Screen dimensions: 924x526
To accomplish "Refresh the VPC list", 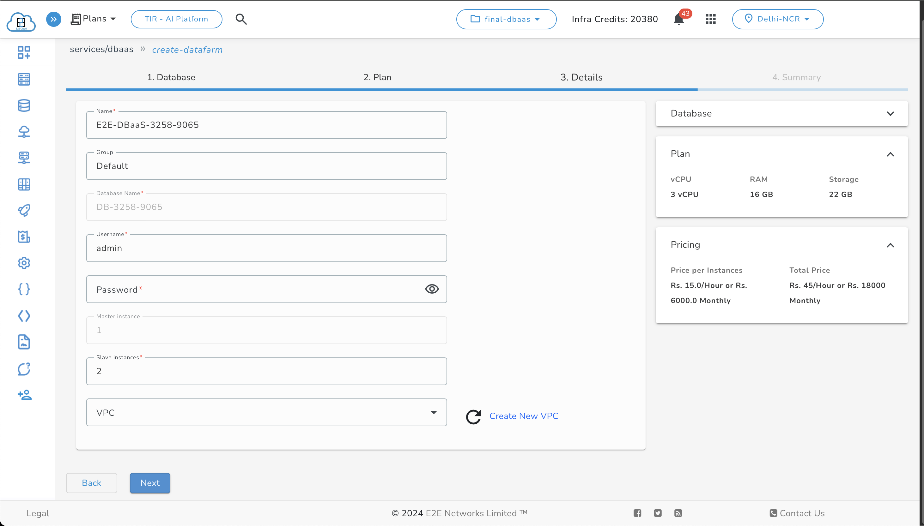I will click(473, 416).
